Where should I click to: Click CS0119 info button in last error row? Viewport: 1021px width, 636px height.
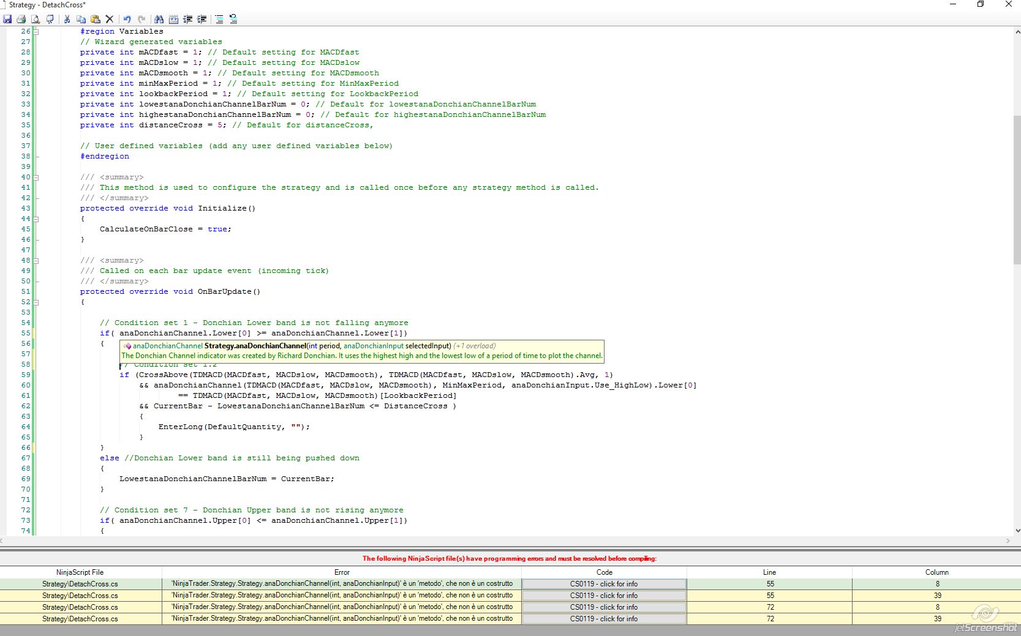[603, 619]
